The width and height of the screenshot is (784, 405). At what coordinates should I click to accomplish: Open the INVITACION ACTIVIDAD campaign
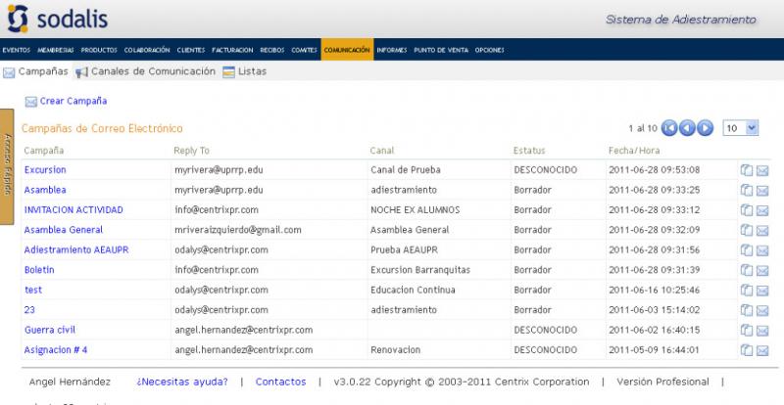(x=73, y=210)
